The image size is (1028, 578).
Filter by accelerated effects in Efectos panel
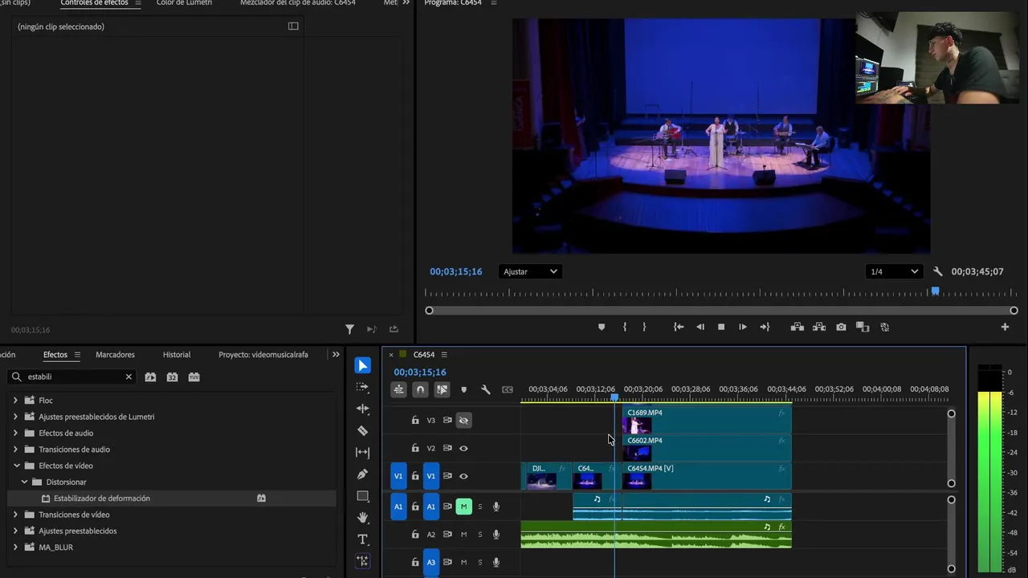point(150,377)
